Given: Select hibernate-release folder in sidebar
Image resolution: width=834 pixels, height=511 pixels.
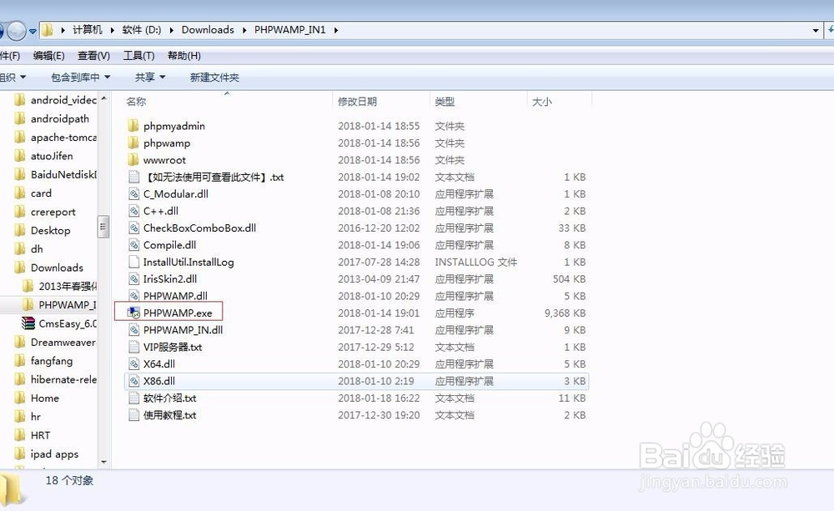Looking at the screenshot, I should [x=56, y=379].
